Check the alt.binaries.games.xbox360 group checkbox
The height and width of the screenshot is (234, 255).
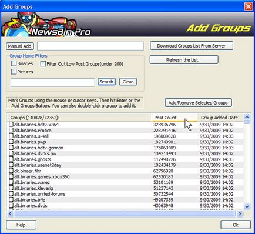(x=11, y=176)
